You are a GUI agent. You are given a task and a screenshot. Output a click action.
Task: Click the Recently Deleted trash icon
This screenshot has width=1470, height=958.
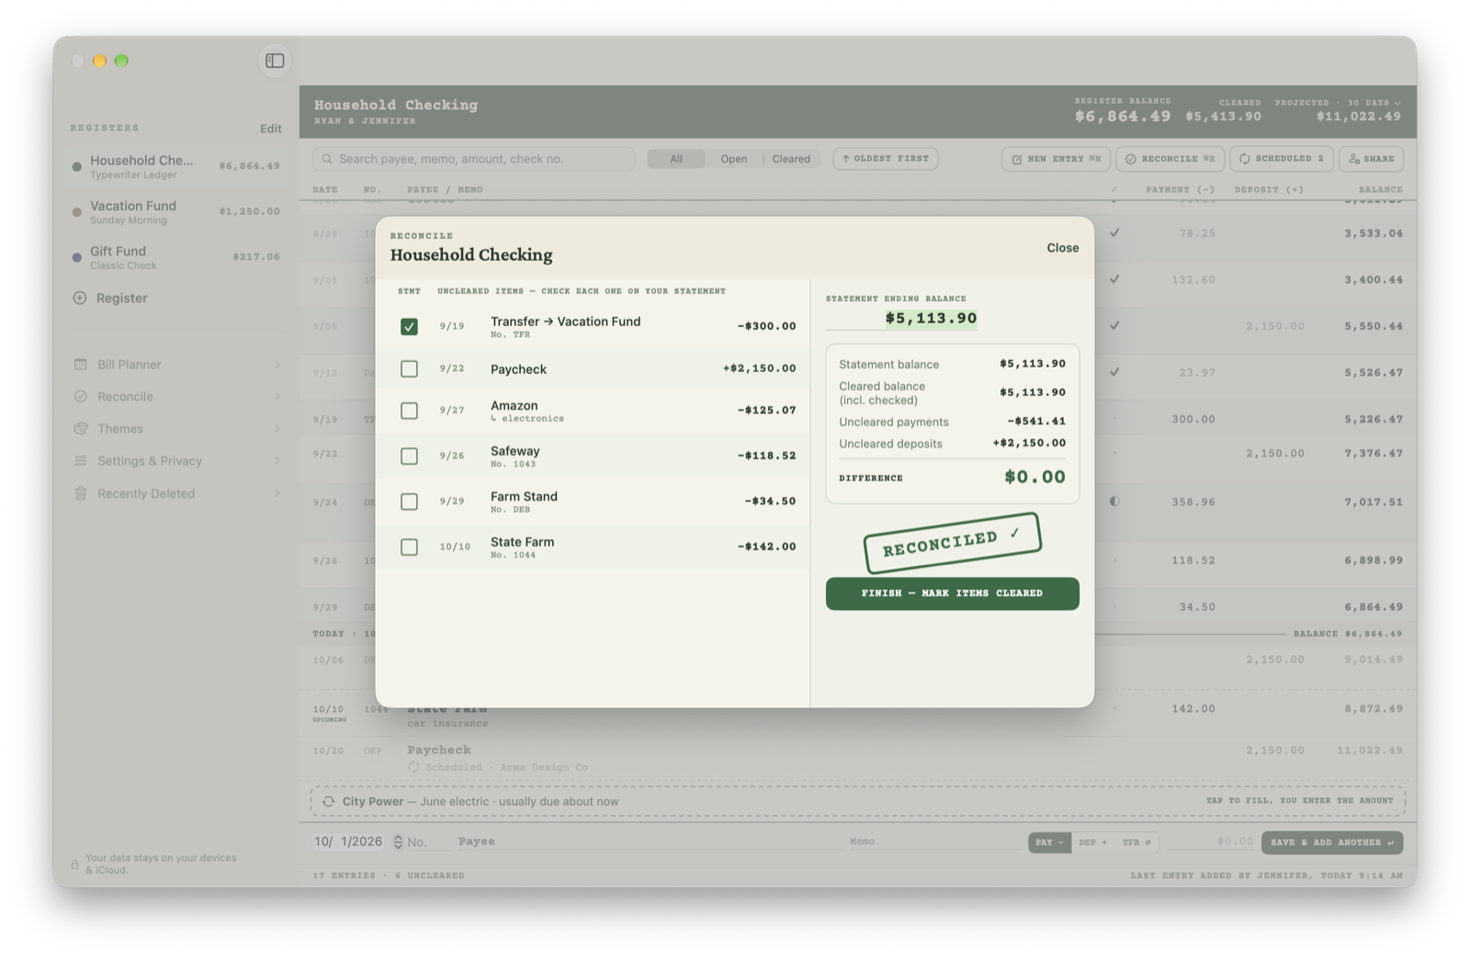coord(81,493)
